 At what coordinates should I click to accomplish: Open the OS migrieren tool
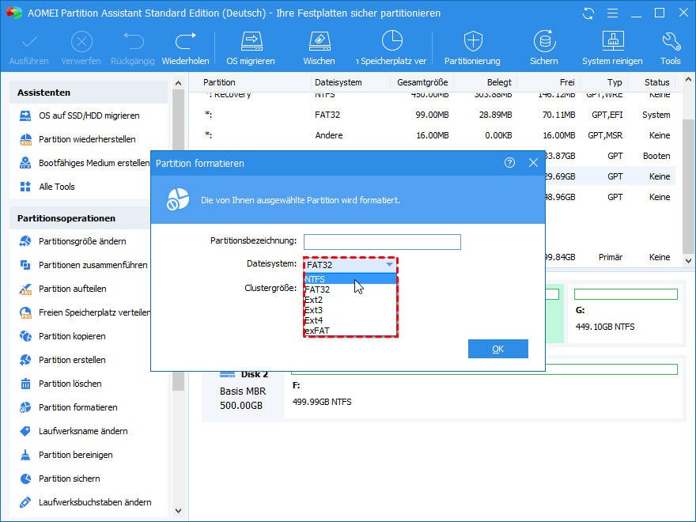click(251, 48)
